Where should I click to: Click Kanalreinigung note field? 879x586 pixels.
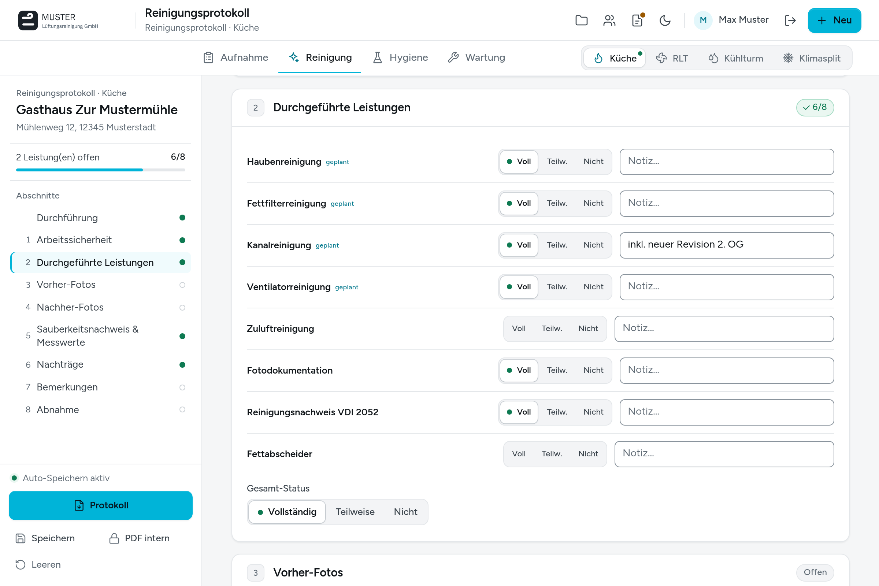click(727, 245)
